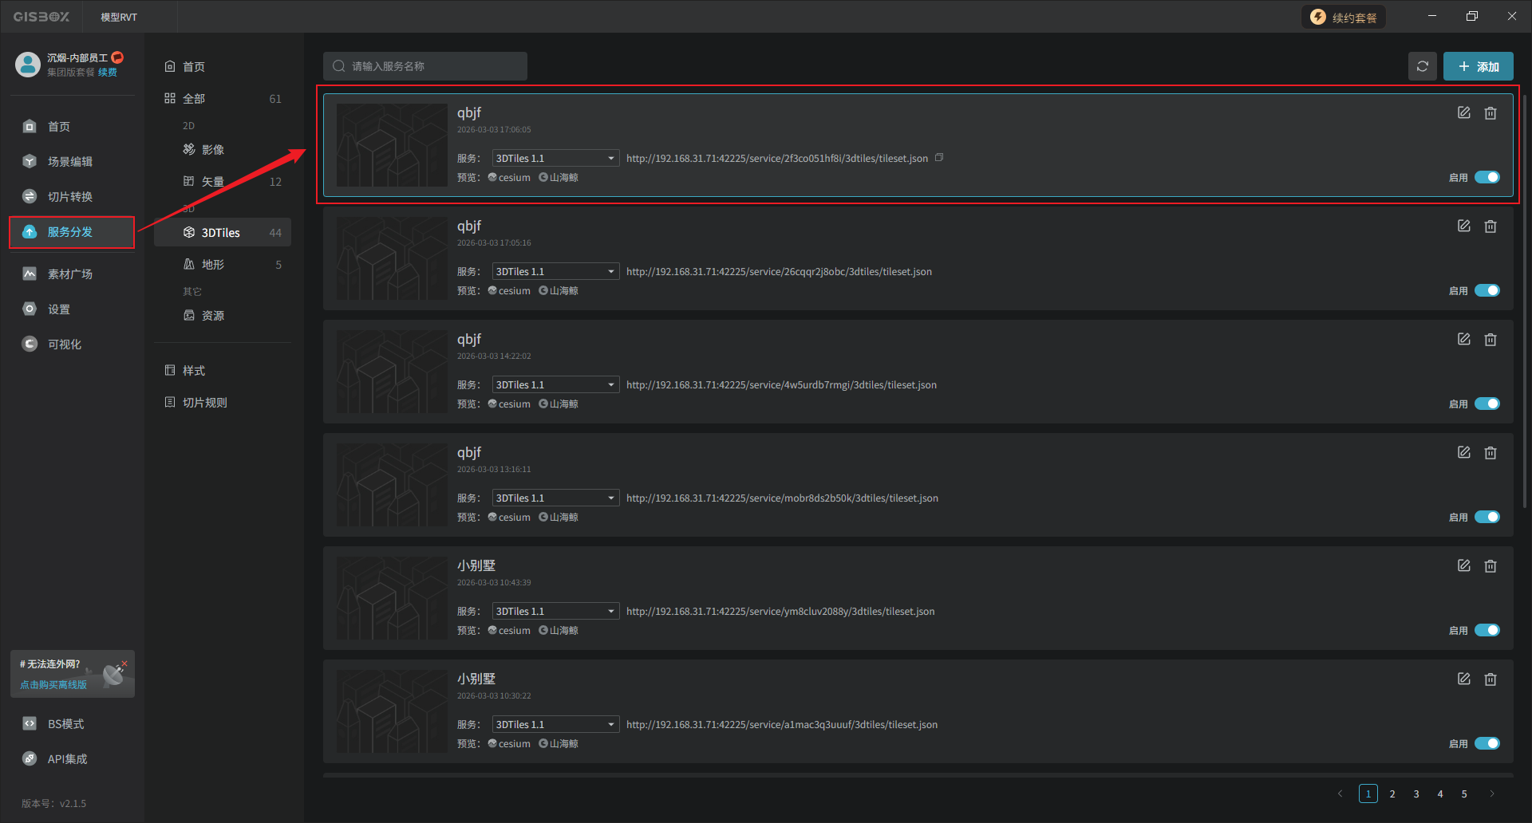Turn off the 启用 switch for the 14:22:02 qbjf service
This screenshot has height=823, width=1532.
1487,404
